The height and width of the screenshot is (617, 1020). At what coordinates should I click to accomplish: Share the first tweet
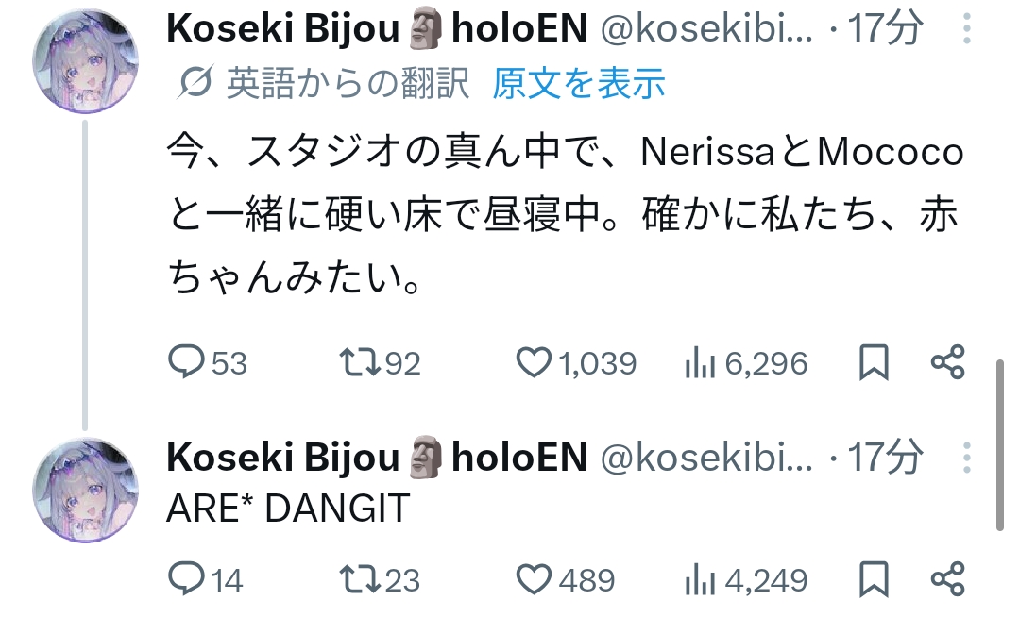point(947,363)
